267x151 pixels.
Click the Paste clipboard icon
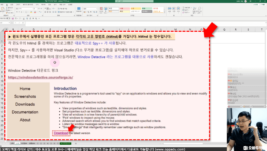[x=3, y=9]
